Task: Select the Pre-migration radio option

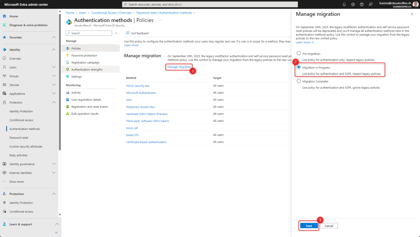Action: click(298, 53)
